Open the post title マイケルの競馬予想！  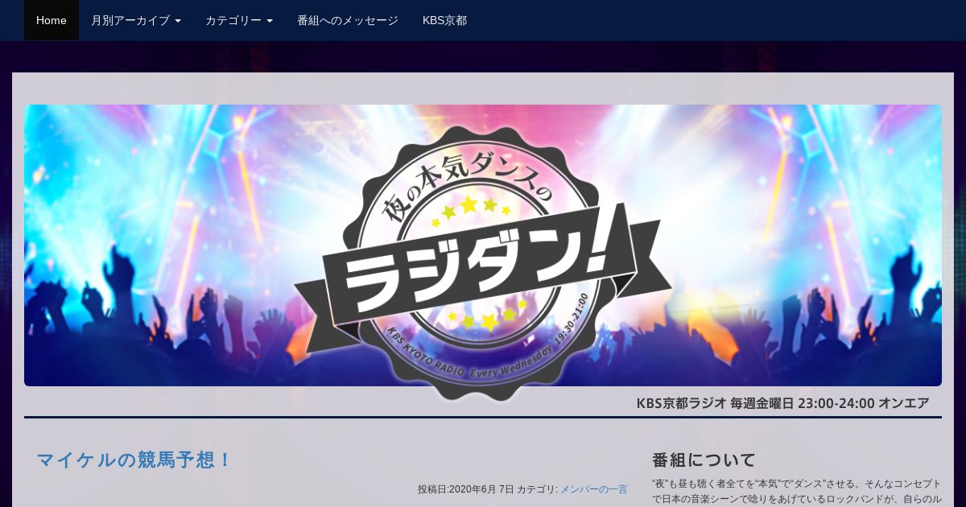tap(134, 460)
